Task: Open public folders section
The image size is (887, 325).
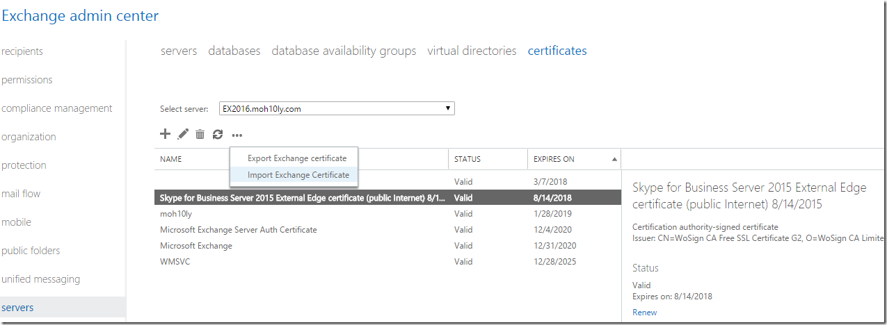Action: (x=31, y=251)
